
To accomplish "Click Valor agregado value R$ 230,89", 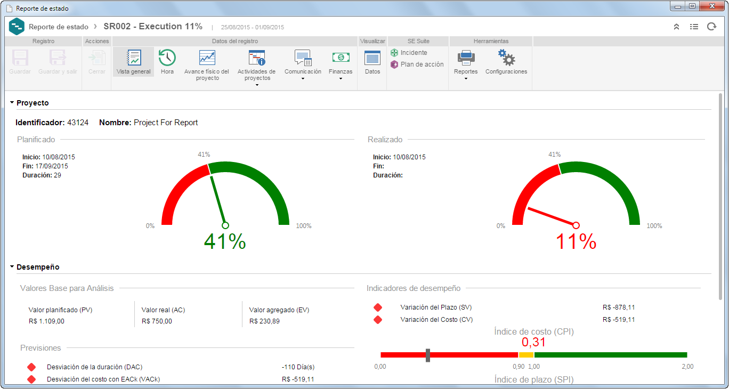I will click(264, 321).
